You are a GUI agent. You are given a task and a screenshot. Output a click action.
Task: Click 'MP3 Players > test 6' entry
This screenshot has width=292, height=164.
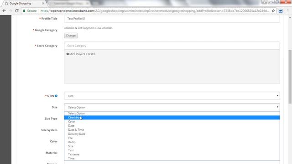pos(82,54)
